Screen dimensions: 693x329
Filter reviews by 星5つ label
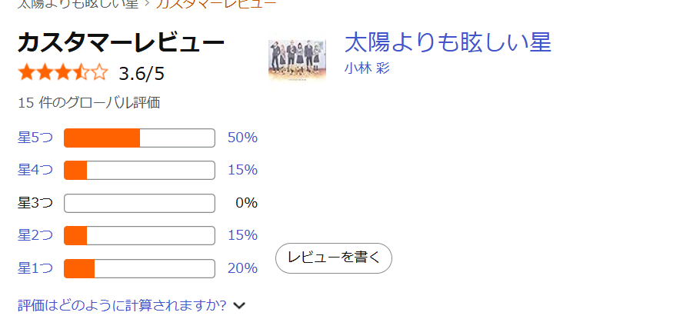click(x=35, y=138)
